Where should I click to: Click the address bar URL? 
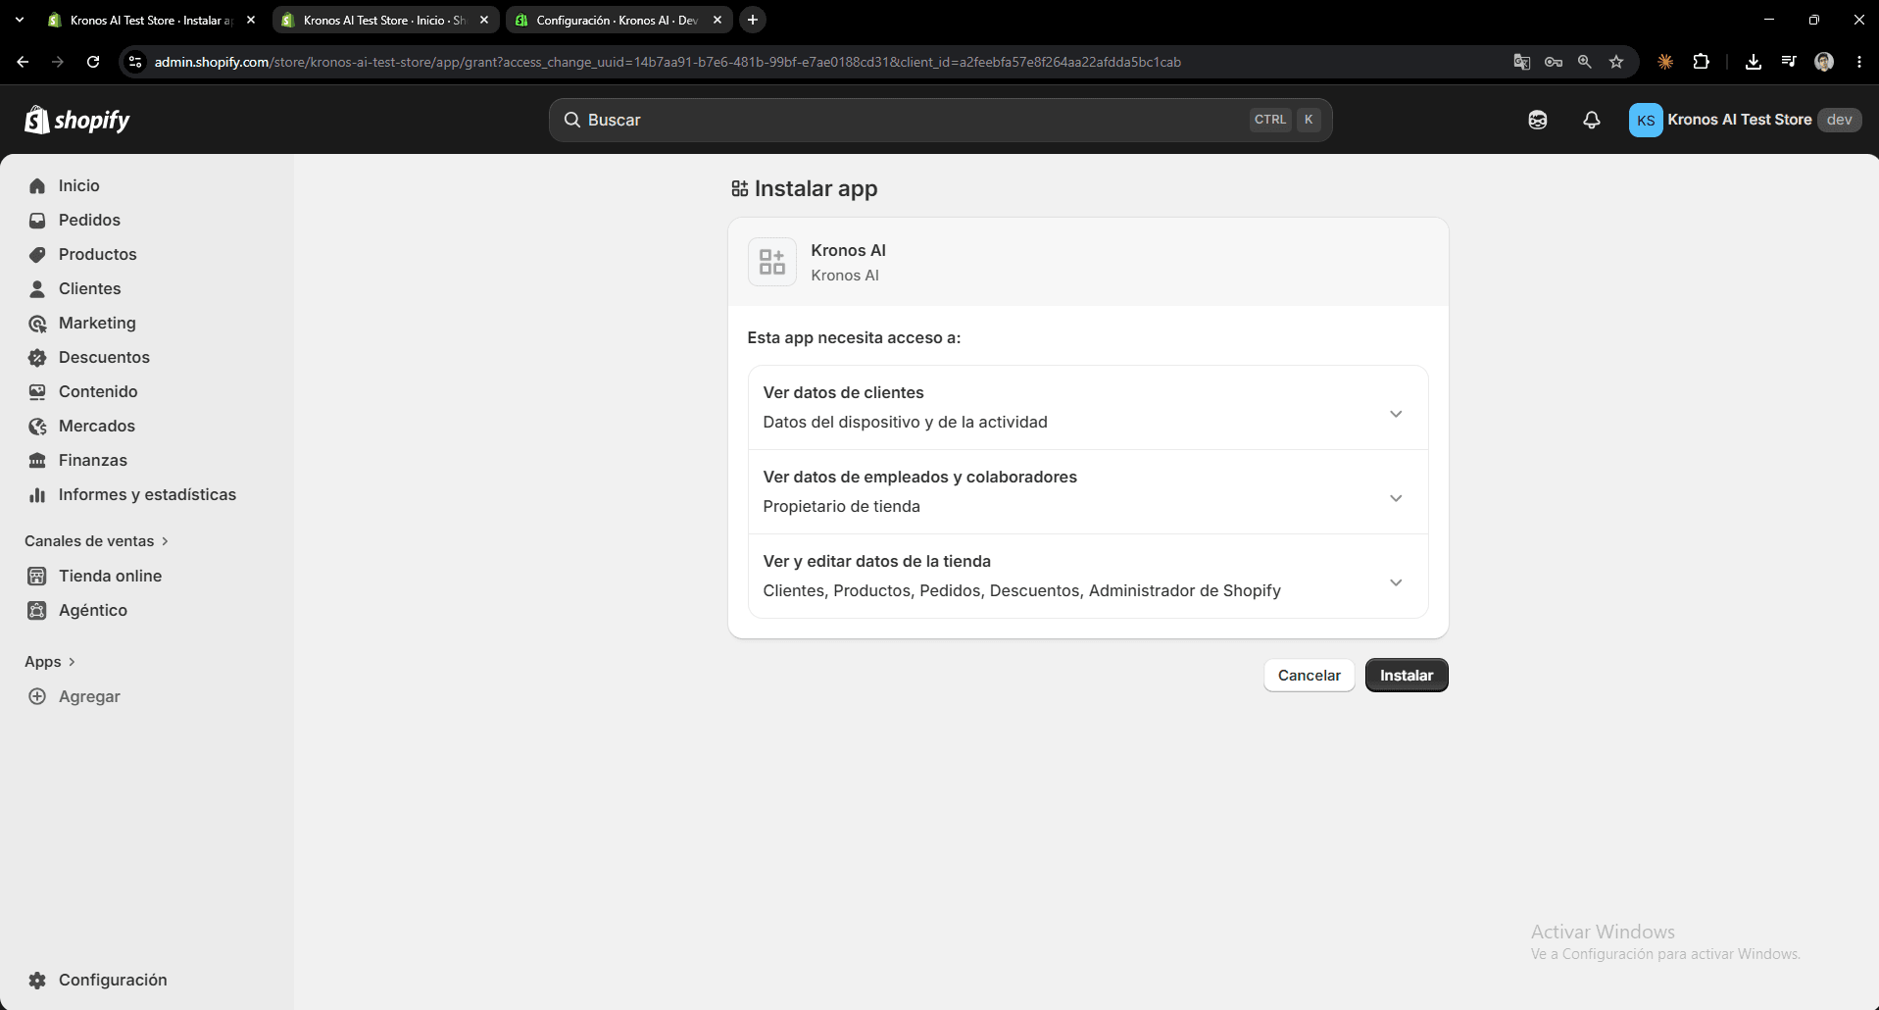pyautogui.click(x=668, y=62)
